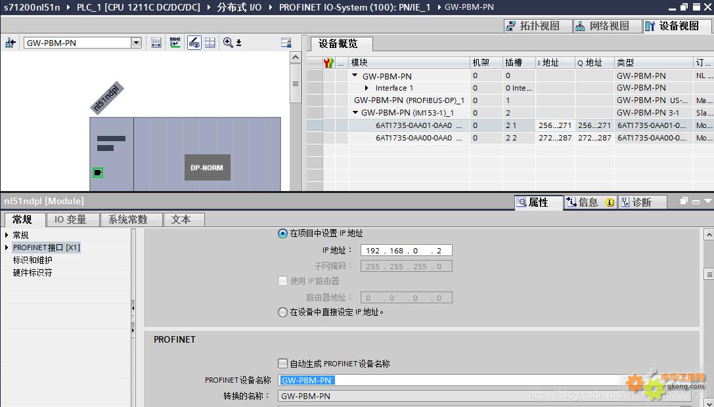Select 硬件标识符 in the properties tree

click(x=33, y=272)
